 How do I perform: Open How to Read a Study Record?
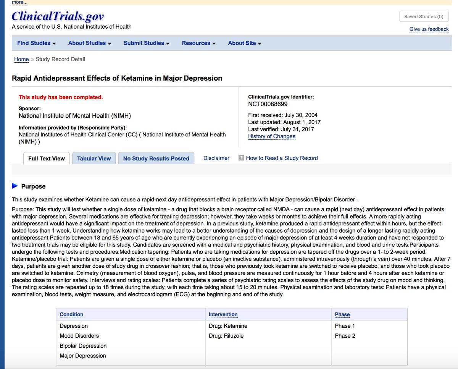[x=282, y=158]
